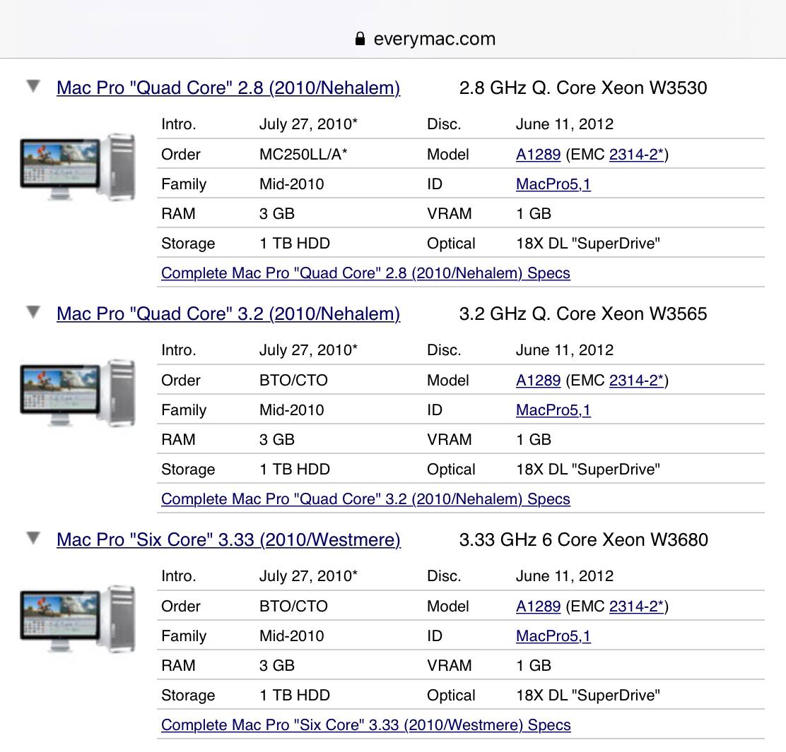Open Mac Pro "Quad Core" 2.8 (2010/Nehalem) title link
Viewport: 786px width, 752px height.
pyautogui.click(x=228, y=88)
